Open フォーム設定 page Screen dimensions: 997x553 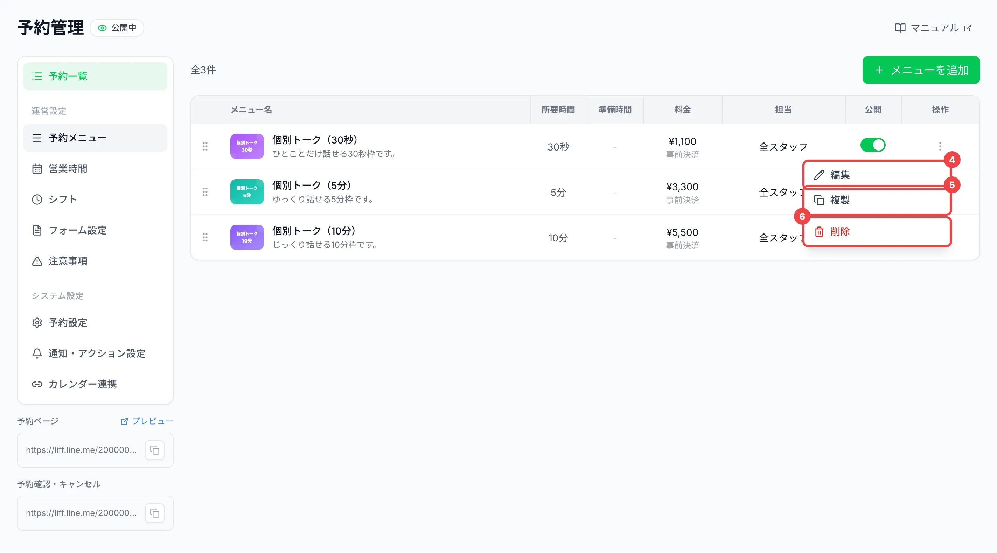tap(95, 230)
